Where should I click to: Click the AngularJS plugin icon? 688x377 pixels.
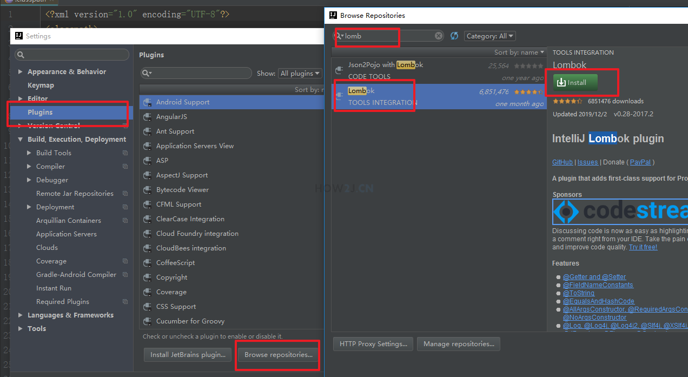coord(147,117)
